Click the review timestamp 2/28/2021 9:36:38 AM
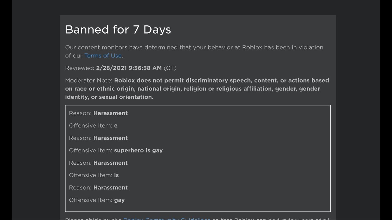 [x=129, y=68]
